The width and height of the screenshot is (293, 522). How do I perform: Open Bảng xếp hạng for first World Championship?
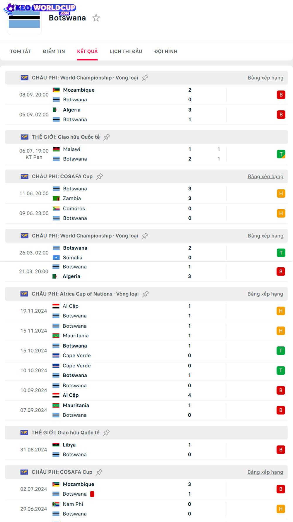pos(265,78)
